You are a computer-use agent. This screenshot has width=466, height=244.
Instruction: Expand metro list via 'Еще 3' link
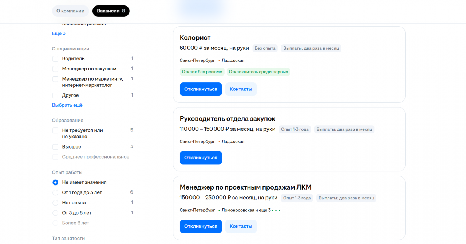click(x=59, y=33)
